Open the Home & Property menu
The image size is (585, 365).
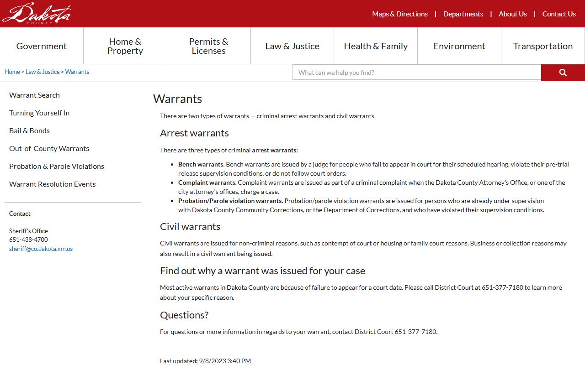125,46
